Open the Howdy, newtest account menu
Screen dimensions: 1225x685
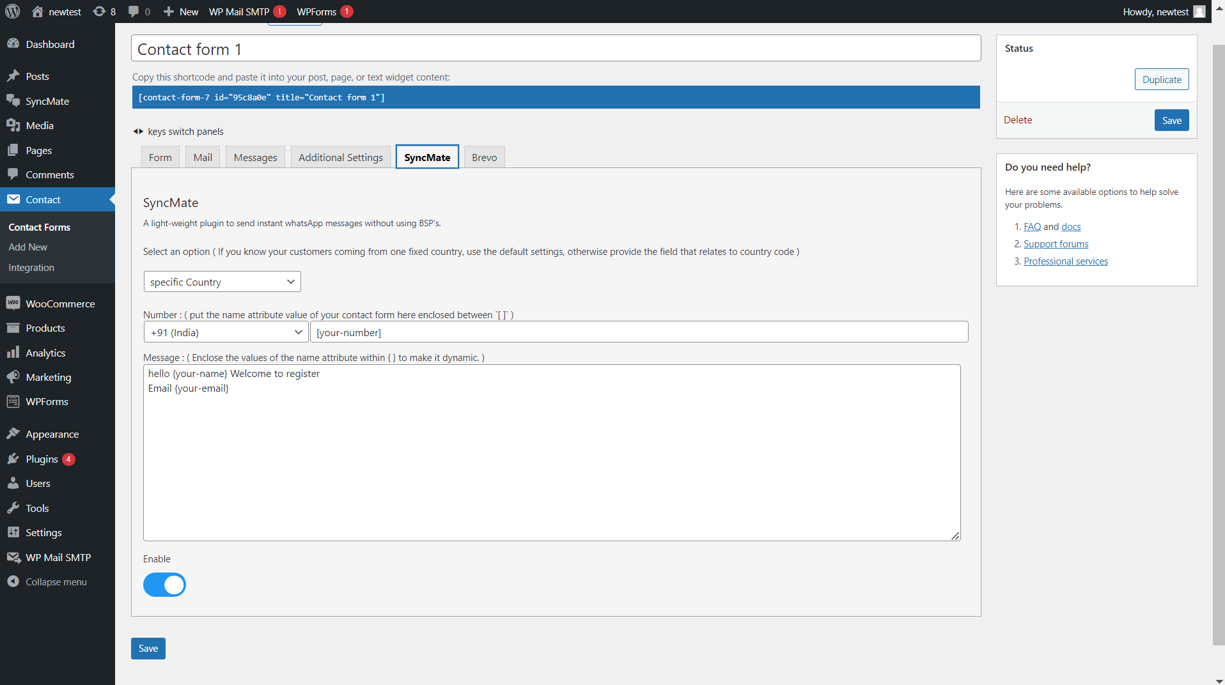(x=1163, y=12)
